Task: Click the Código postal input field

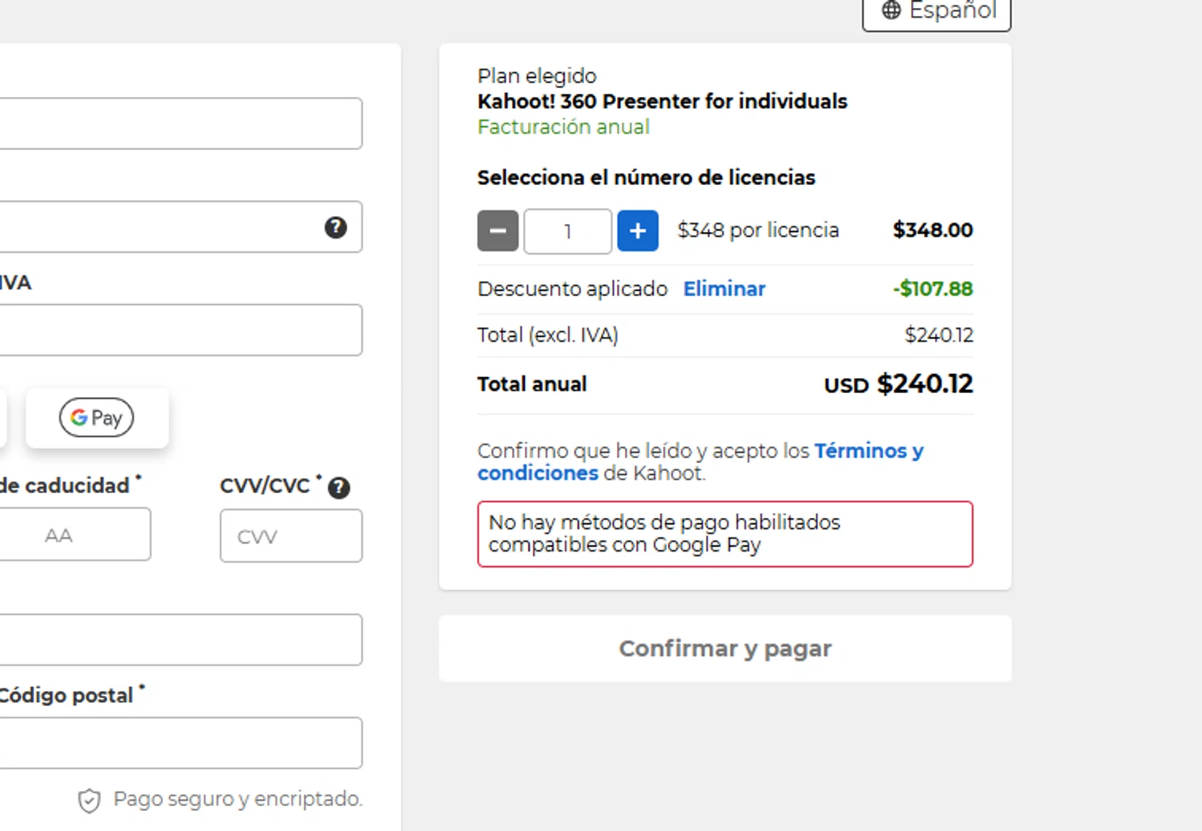Action: pos(176,743)
